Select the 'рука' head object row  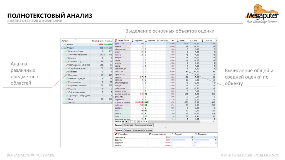tap(165, 44)
